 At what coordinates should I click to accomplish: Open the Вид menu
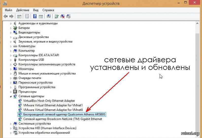(36, 10)
